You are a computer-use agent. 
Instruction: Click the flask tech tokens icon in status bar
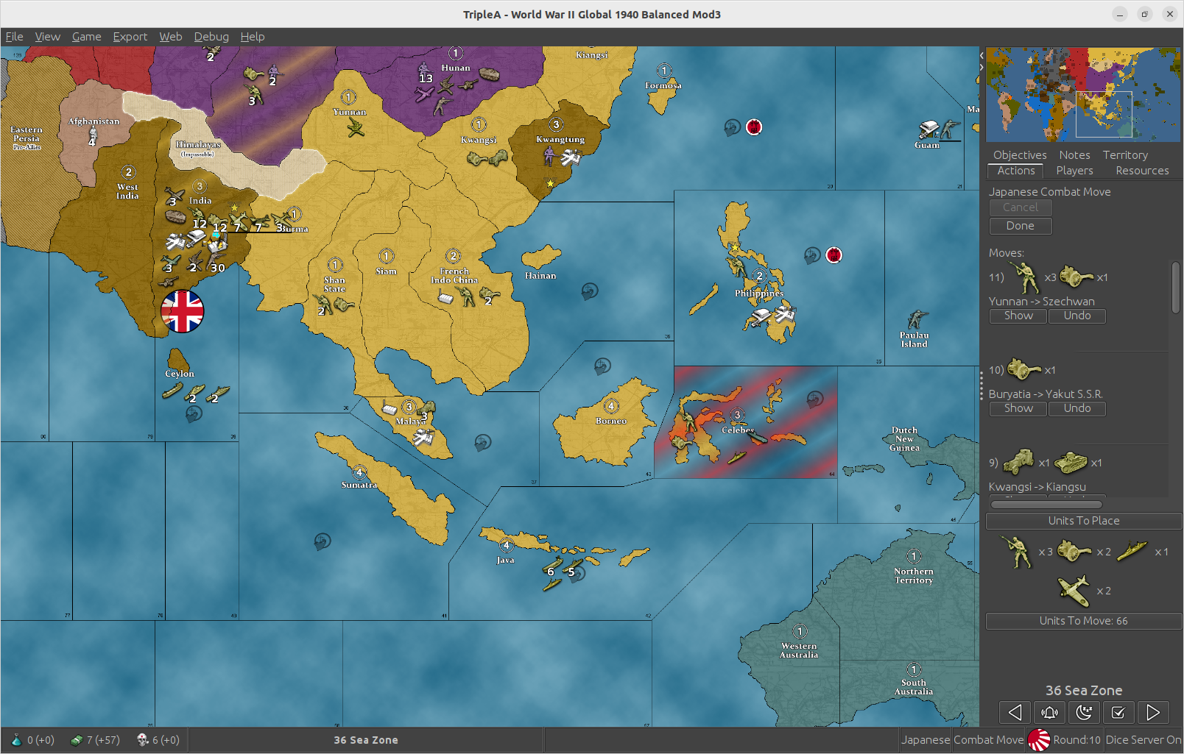[16, 740]
